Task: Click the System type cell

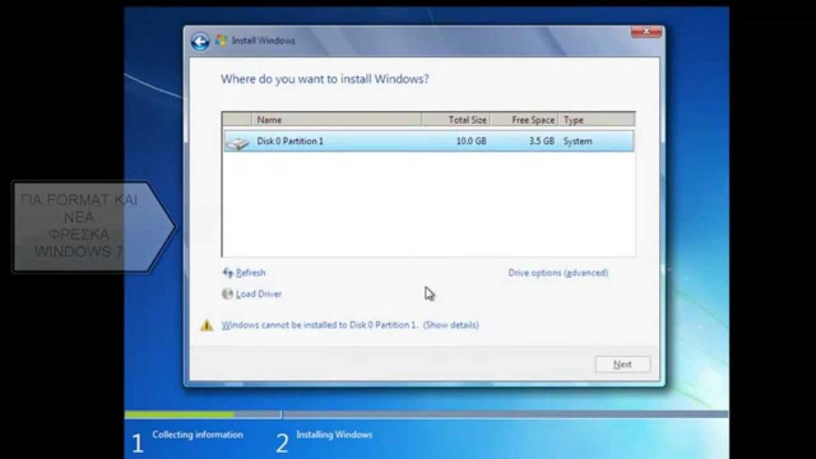Action: click(578, 141)
